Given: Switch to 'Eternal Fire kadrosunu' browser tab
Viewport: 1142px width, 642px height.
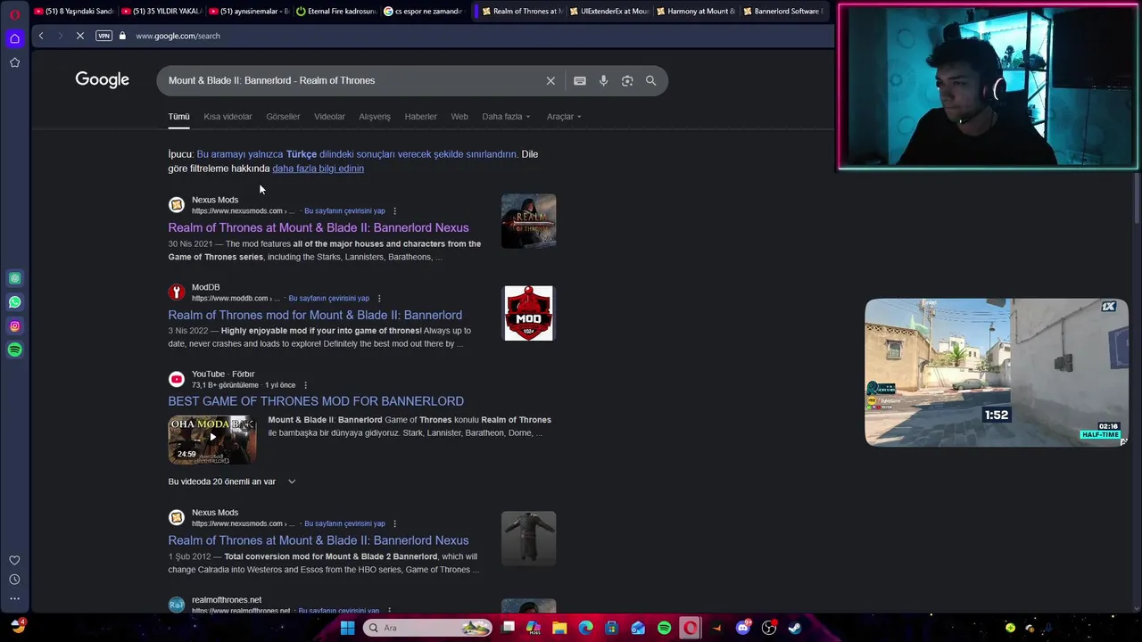Looking at the screenshot, I should pos(335,12).
